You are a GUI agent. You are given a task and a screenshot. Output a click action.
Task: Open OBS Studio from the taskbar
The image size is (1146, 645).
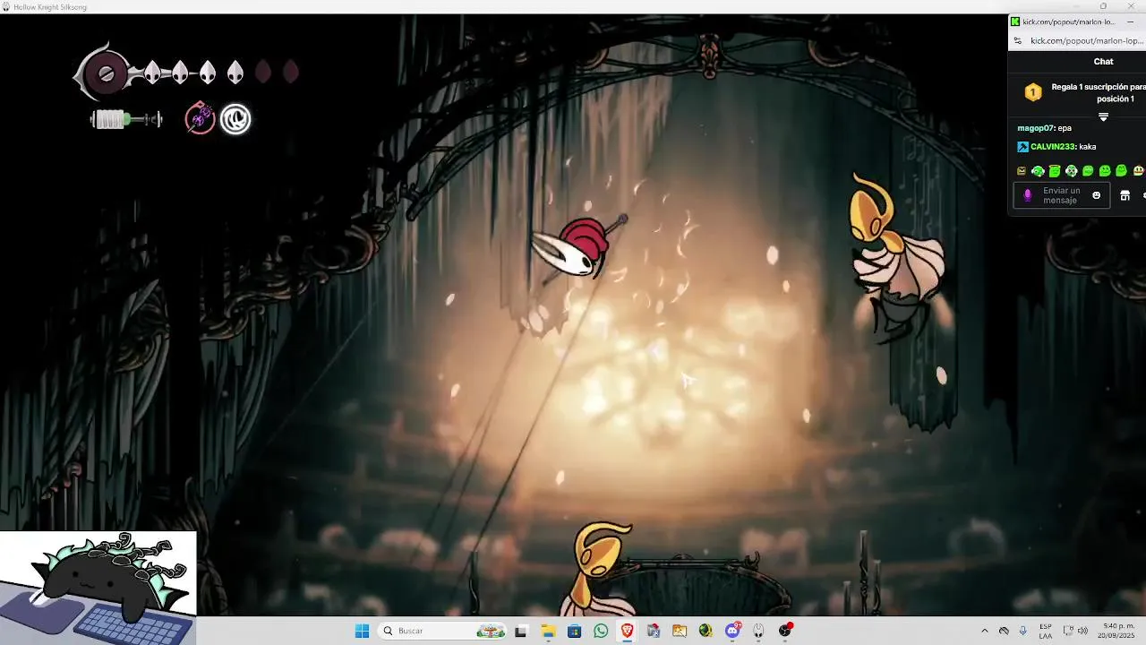click(x=785, y=631)
